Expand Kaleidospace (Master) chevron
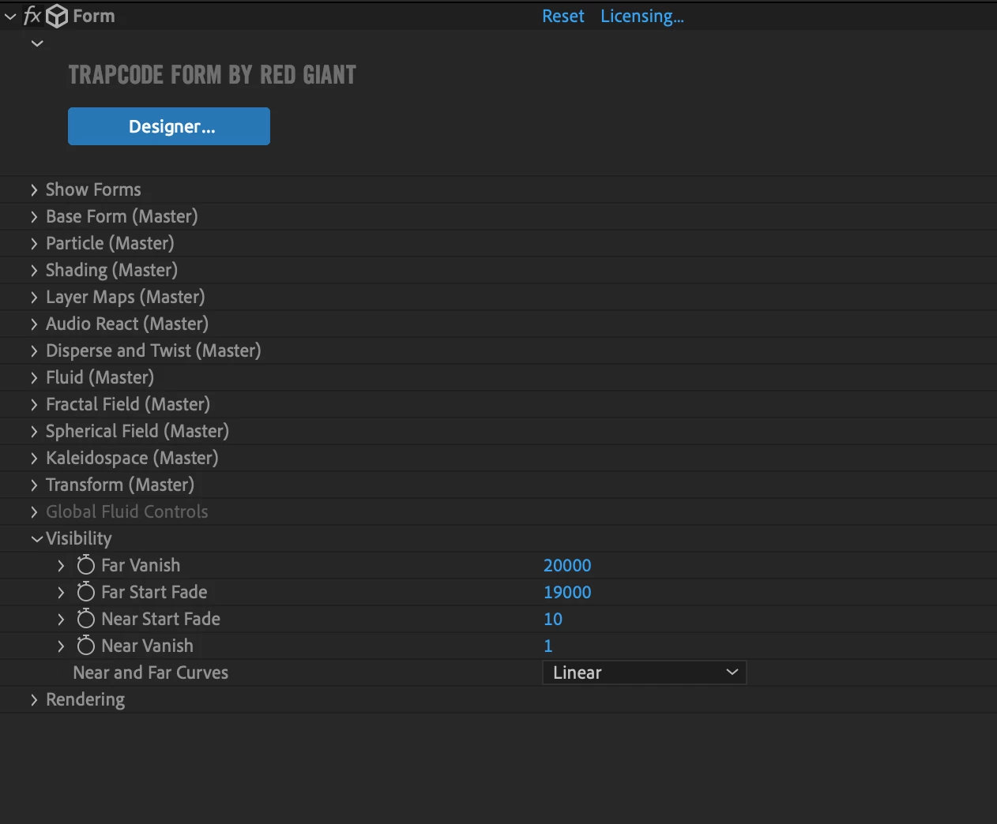 tap(34, 459)
